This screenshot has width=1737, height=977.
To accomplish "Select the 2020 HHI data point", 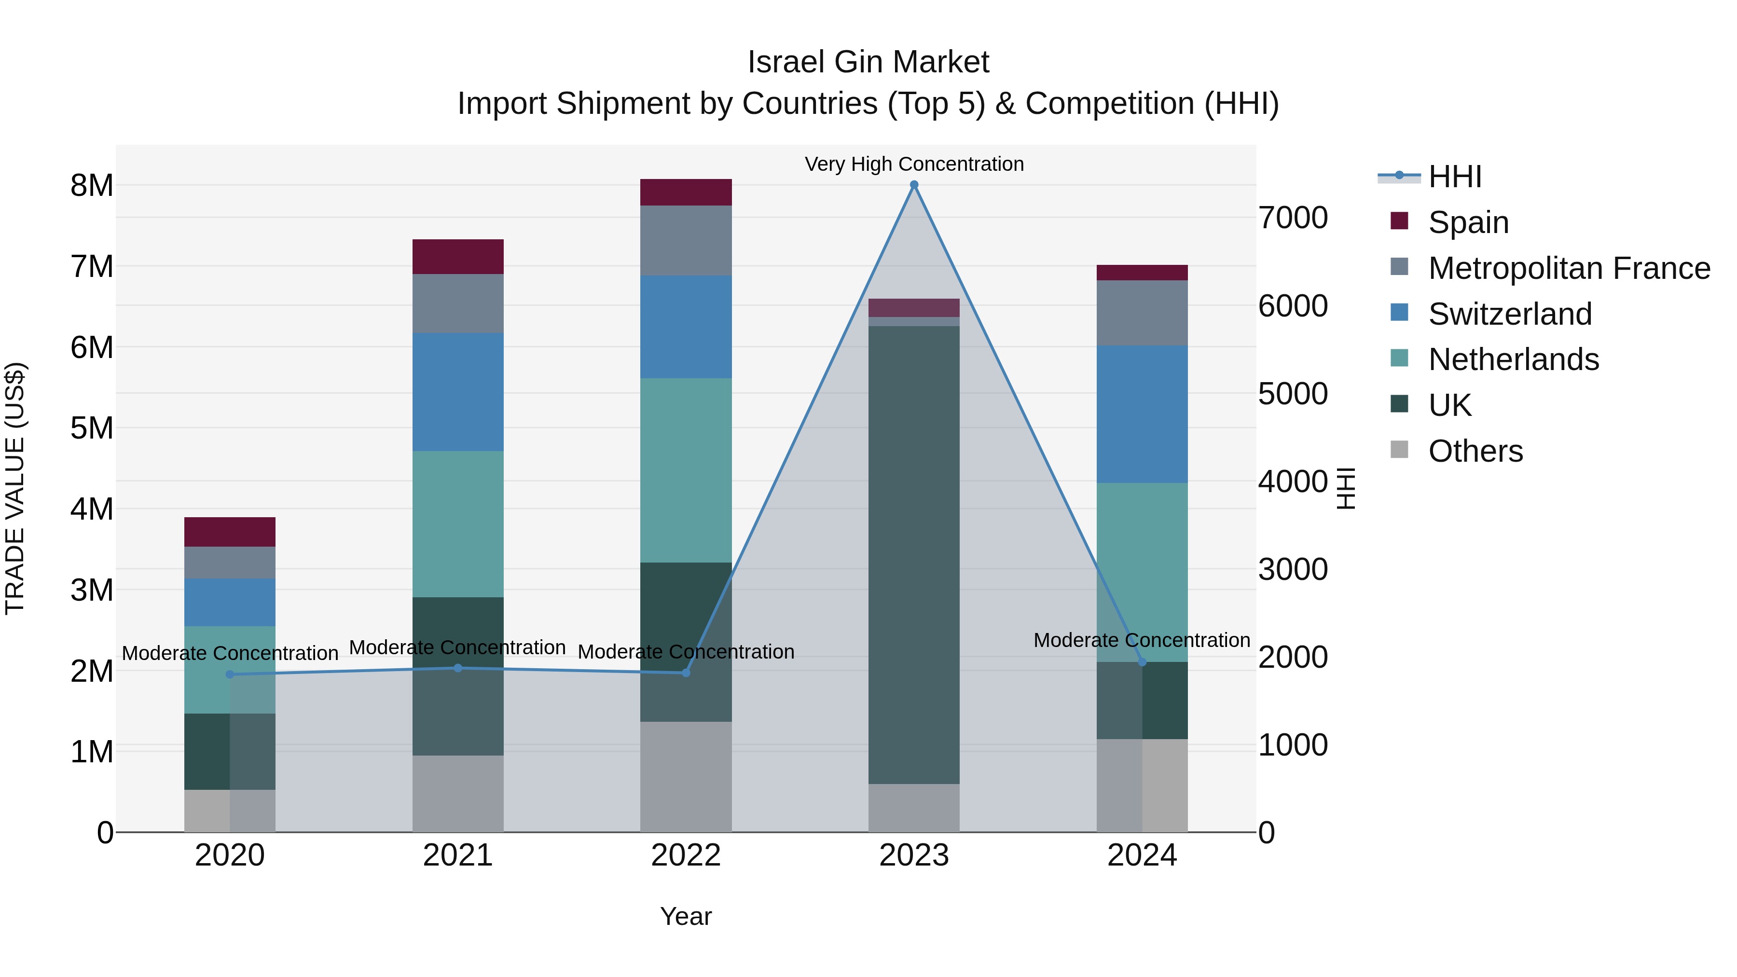I will pos(230,674).
